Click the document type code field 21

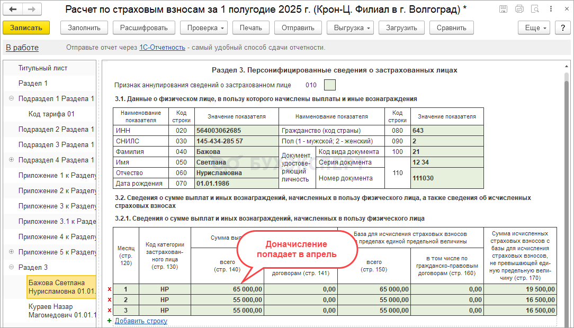(x=447, y=152)
